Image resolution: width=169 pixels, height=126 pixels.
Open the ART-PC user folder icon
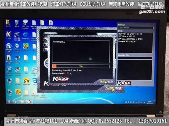tap(8, 23)
